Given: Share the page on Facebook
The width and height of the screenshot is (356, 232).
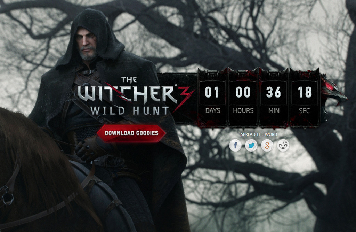Looking at the screenshot, I should point(235,145).
